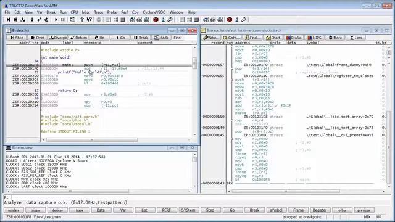395x222 pixels.
Task: Open help with the question mark icon
Action: coord(82,20)
